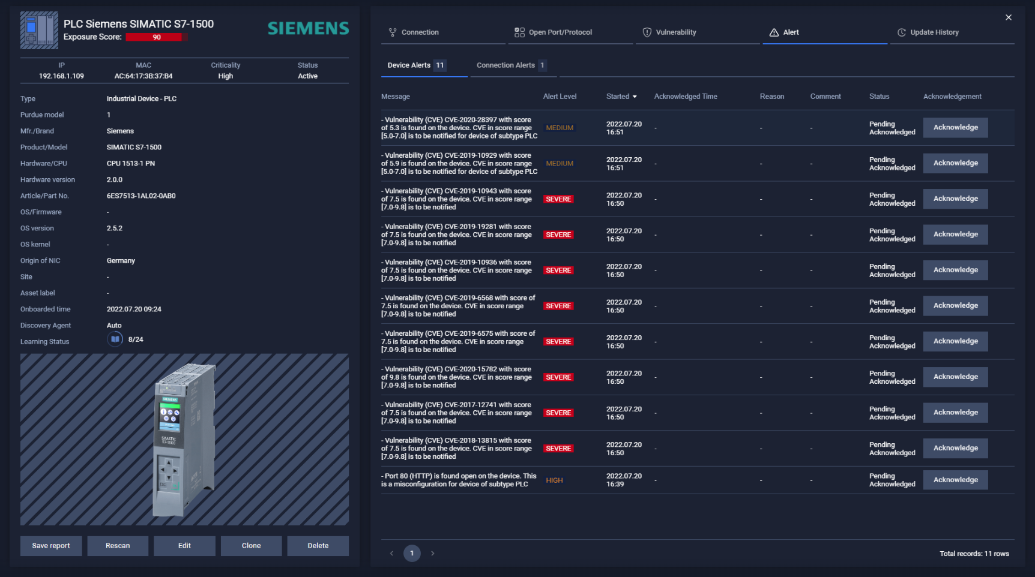Click the red Exposure Score bar

coord(157,37)
